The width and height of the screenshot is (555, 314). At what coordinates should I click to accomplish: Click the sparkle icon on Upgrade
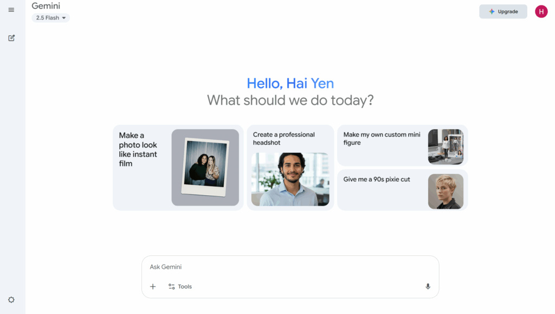click(x=492, y=11)
